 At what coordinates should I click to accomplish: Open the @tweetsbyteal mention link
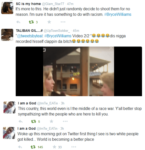click(x=30, y=36)
